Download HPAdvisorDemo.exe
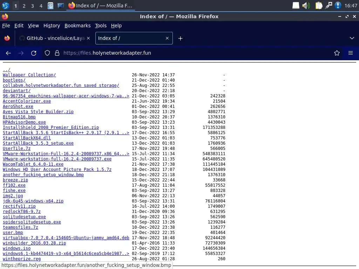This screenshot has height=269, width=359. click(24, 122)
